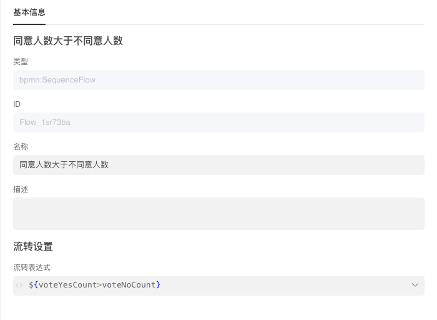Click the 同意人数大于不同意人数 title heading

67,41
